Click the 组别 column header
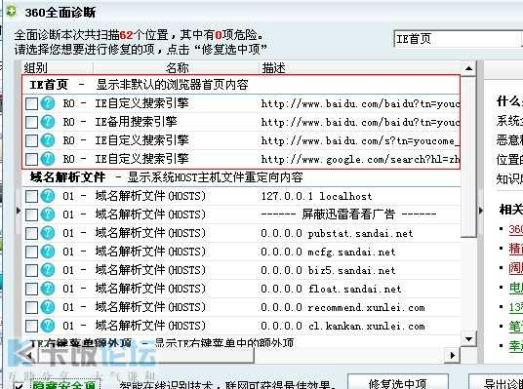This screenshot has height=389, width=523. (x=58, y=68)
